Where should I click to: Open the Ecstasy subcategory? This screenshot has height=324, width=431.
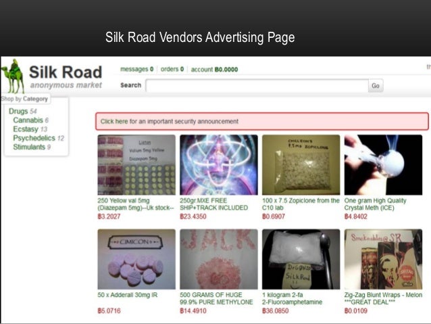(x=26, y=129)
